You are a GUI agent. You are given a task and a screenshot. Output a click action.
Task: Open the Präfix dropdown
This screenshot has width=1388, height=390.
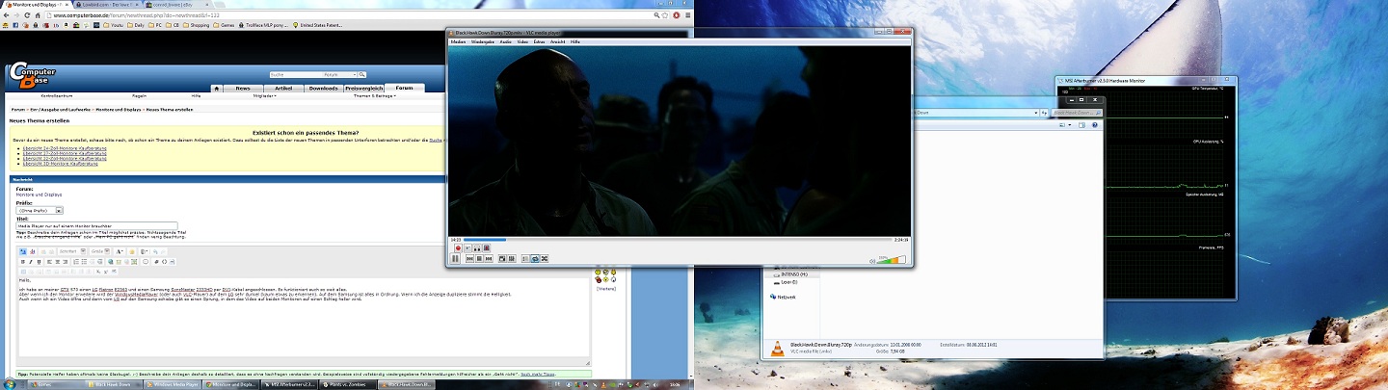pyautogui.click(x=40, y=209)
